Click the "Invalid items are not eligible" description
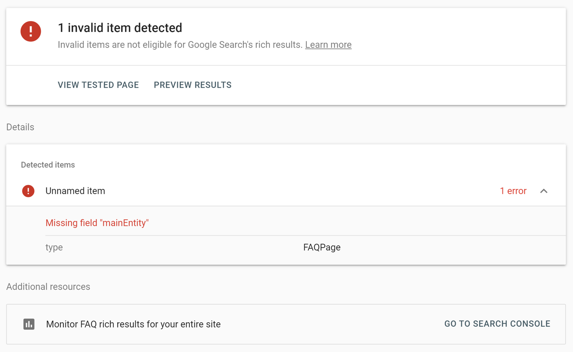The image size is (573, 352). tap(180, 45)
